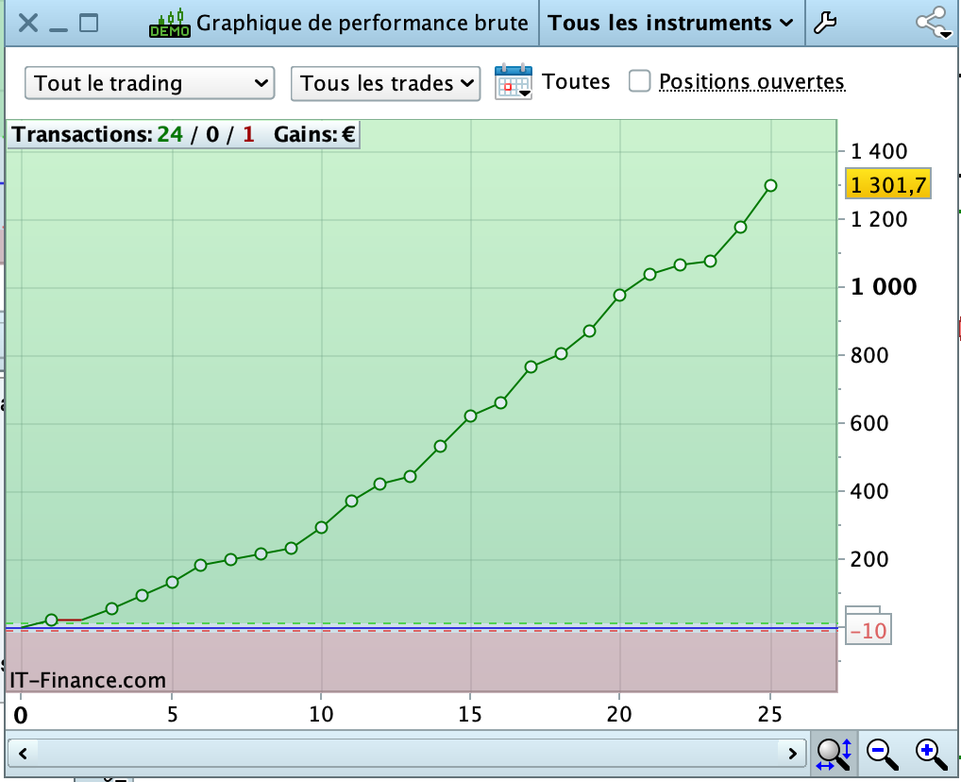Click the Positions ouvertes label link
The image size is (961, 782).
pos(752,81)
